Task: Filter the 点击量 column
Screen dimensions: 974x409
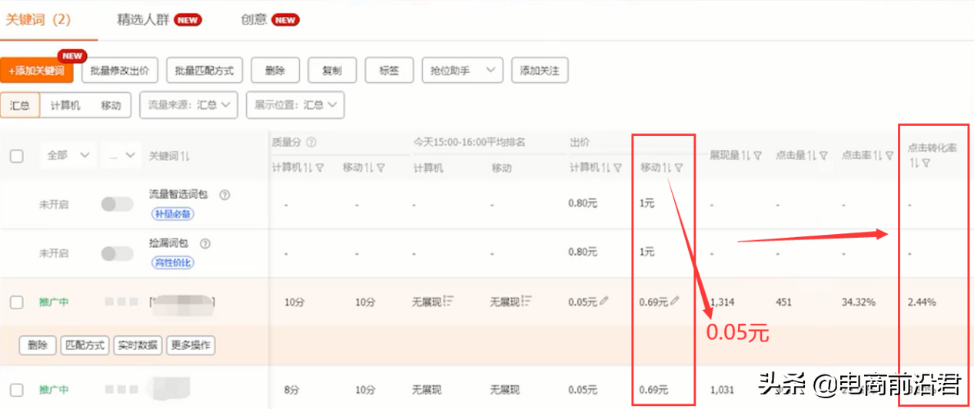Action: click(822, 156)
